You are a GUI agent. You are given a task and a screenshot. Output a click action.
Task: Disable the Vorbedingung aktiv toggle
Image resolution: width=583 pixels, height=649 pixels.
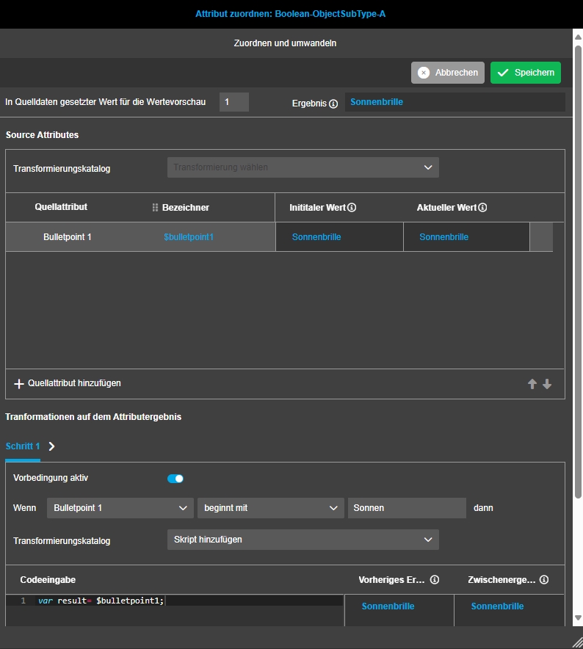pos(175,479)
